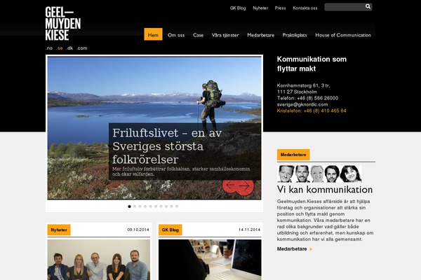
Task: Click the Friluftslivet slide headline
Action: [167, 146]
